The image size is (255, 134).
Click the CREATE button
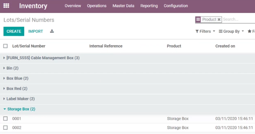14,31
